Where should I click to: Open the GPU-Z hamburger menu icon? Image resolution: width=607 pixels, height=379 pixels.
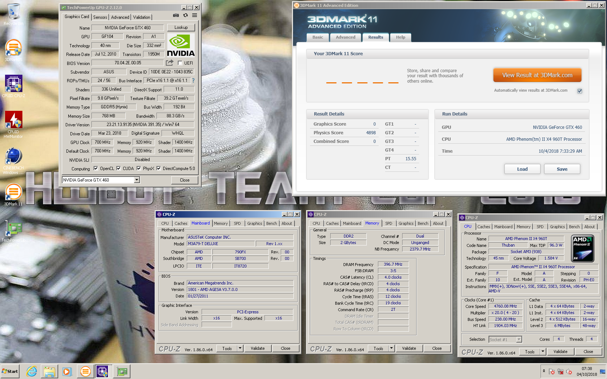(194, 16)
